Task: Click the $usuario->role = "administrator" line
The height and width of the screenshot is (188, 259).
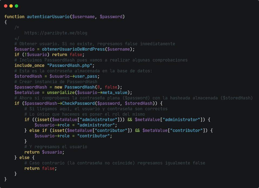Action: pyautogui.click(x=76, y=125)
